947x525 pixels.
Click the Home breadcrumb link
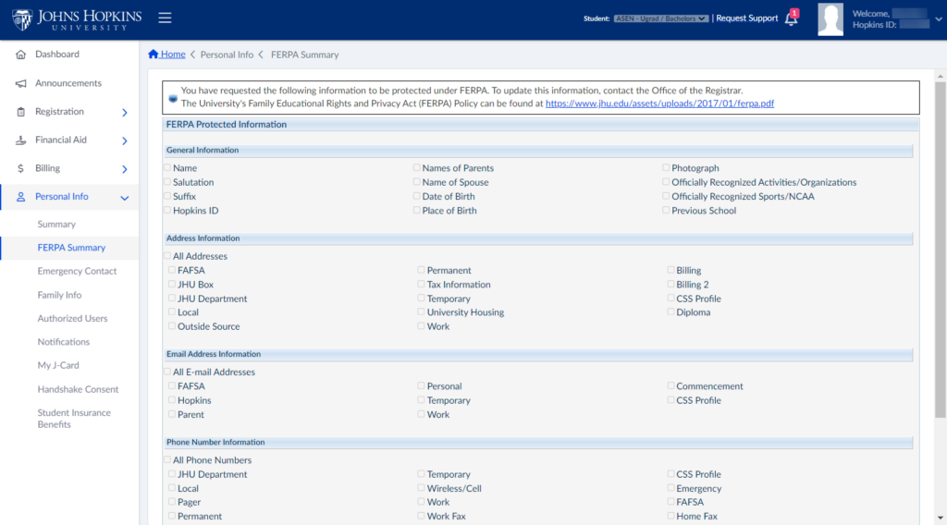173,55
